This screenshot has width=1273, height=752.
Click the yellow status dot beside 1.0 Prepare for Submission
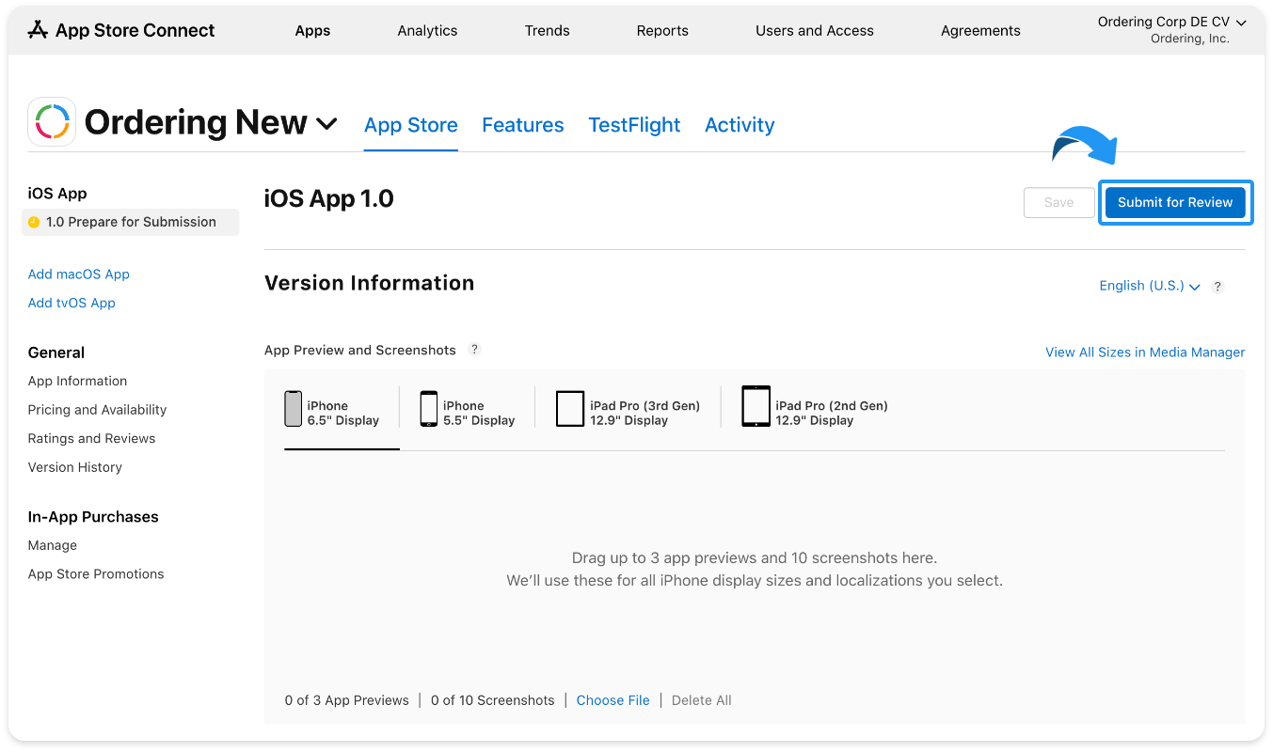(x=34, y=223)
